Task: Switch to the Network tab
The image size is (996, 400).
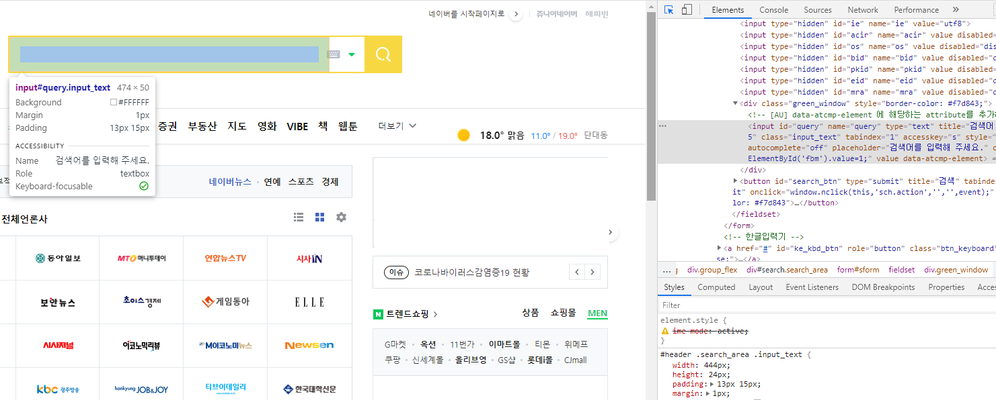Action: coord(863,10)
